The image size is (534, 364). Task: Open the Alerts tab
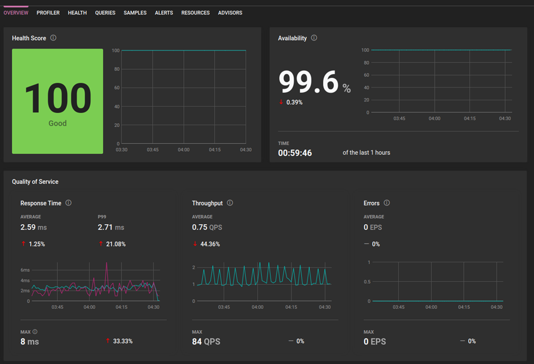click(x=164, y=13)
